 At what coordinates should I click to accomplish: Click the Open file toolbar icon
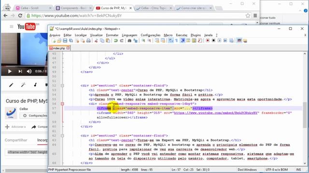click(x=59, y=40)
